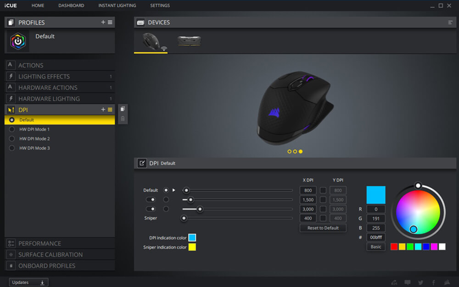This screenshot has width=459, height=287.
Task: Go to Instant Lighting menu
Action: (x=117, y=6)
